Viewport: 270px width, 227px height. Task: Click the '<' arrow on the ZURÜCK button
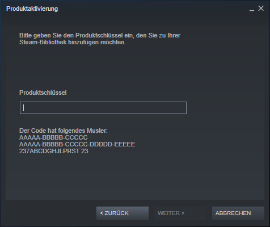(x=102, y=213)
